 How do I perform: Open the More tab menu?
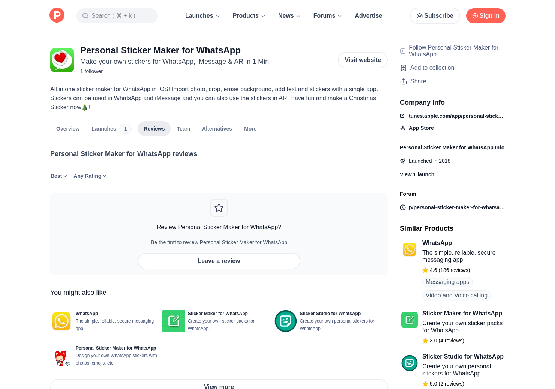250,129
